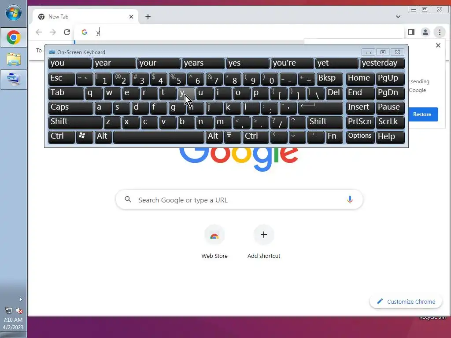The width and height of the screenshot is (451, 338).
Task: Tap the Home key
Action: (360, 79)
